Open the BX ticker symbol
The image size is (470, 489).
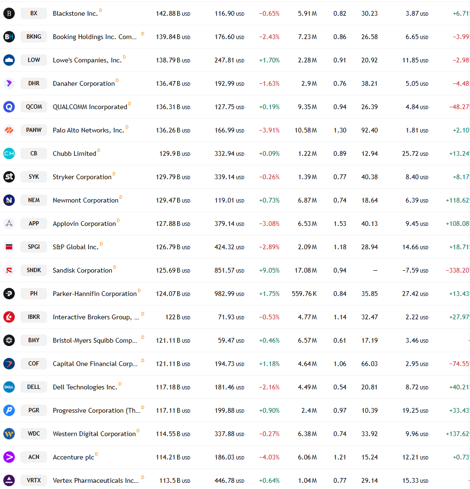pyautogui.click(x=34, y=13)
